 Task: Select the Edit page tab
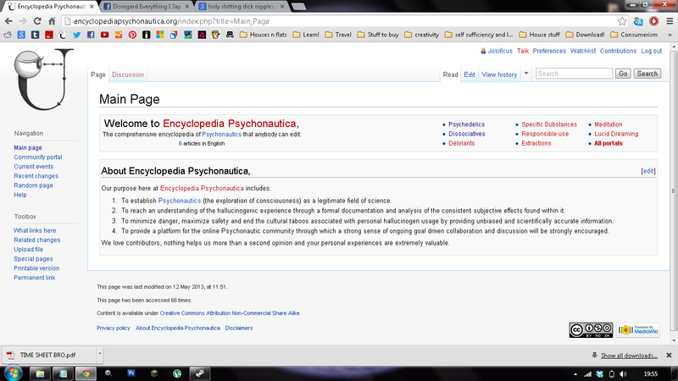point(469,75)
